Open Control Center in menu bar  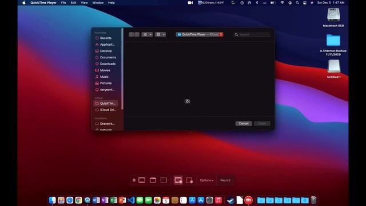305,3
